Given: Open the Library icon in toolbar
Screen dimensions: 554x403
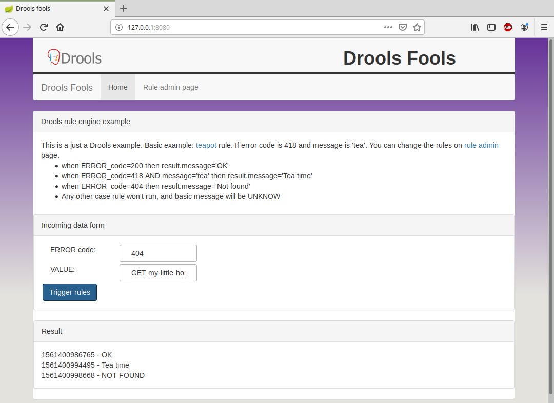Looking at the screenshot, I should (475, 27).
